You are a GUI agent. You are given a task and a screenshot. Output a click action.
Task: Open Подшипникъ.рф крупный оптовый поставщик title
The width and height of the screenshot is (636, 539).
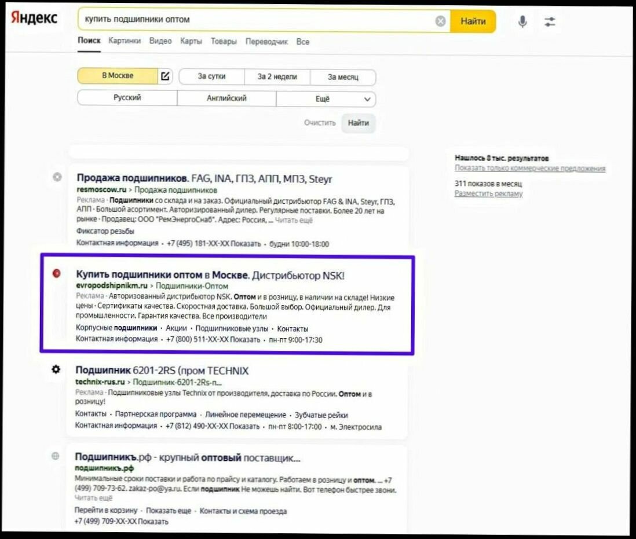pyautogui.click(x=188, y=457)
